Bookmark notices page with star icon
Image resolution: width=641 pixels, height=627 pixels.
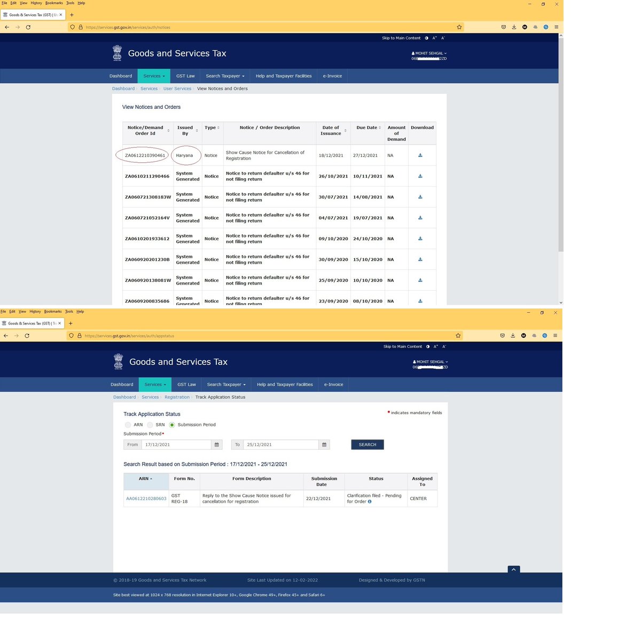(459, 27)
